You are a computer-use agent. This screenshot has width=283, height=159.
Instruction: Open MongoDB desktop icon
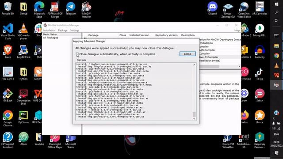(x=260, y=30)
